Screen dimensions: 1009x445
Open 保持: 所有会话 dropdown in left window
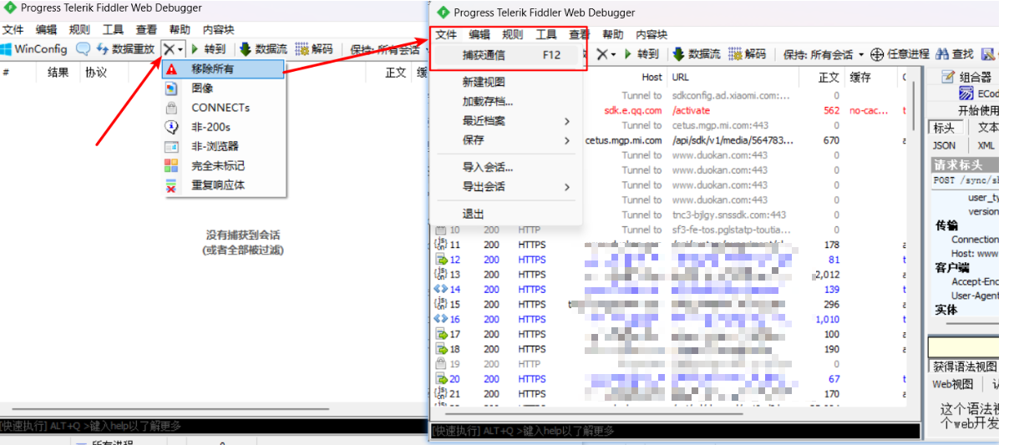coord(388,50)
